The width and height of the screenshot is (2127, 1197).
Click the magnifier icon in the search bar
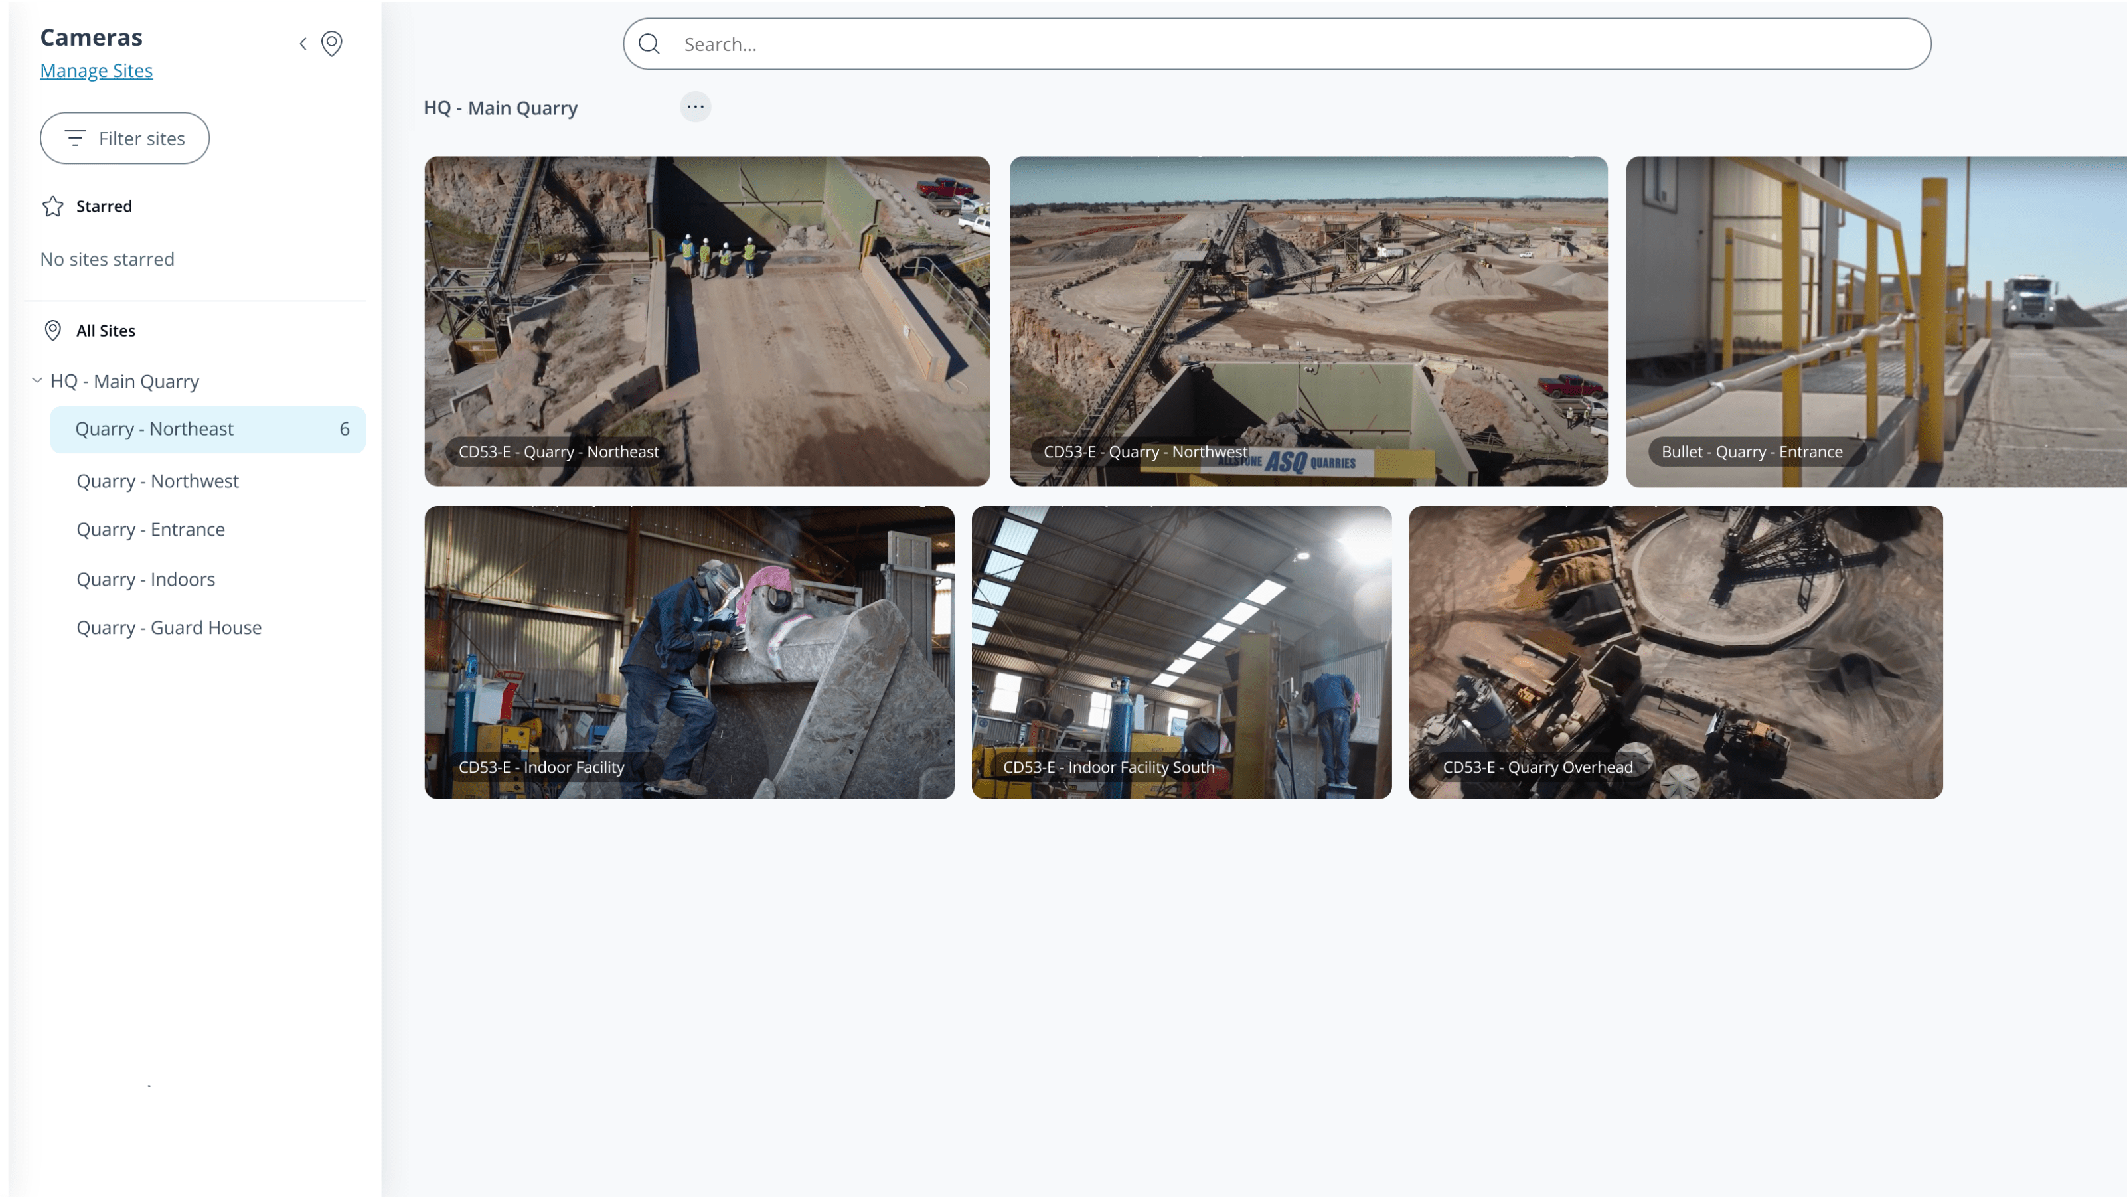[x=650, y=44]
